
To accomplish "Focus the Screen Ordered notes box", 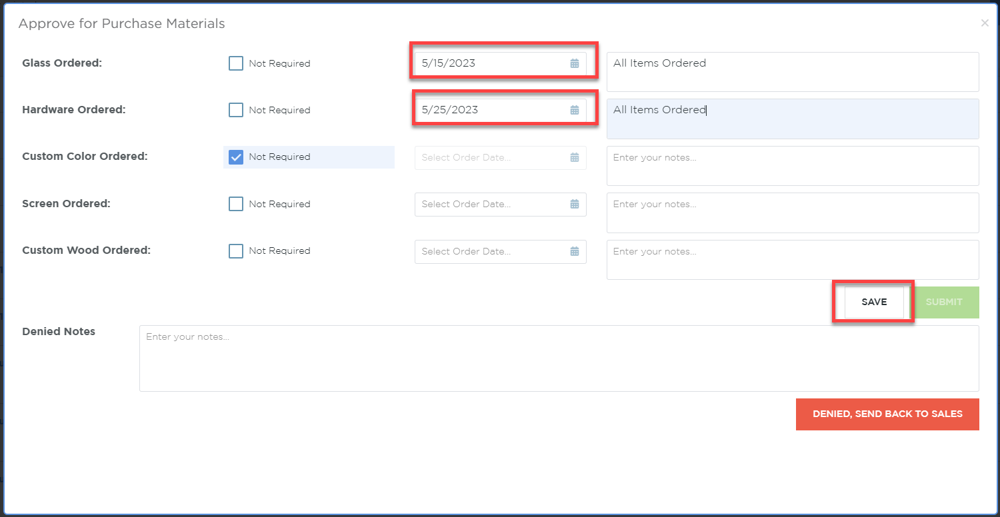I will [793, 213].
